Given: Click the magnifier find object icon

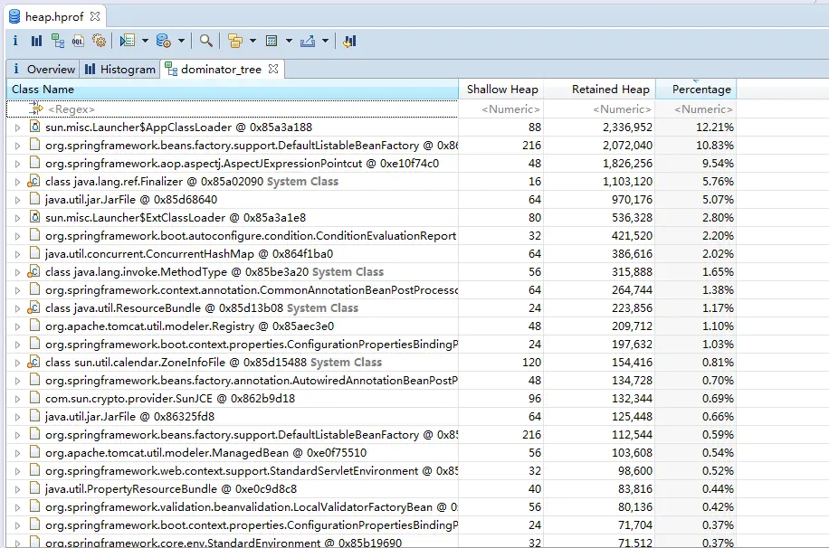Looking at the screenshot, I should (x=206, y=41).
